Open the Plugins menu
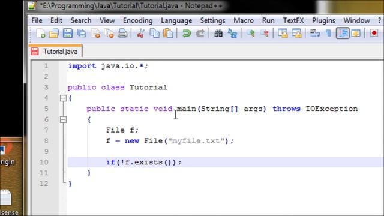This screenshot has height=216, width=384. click(x=323, y=20)
